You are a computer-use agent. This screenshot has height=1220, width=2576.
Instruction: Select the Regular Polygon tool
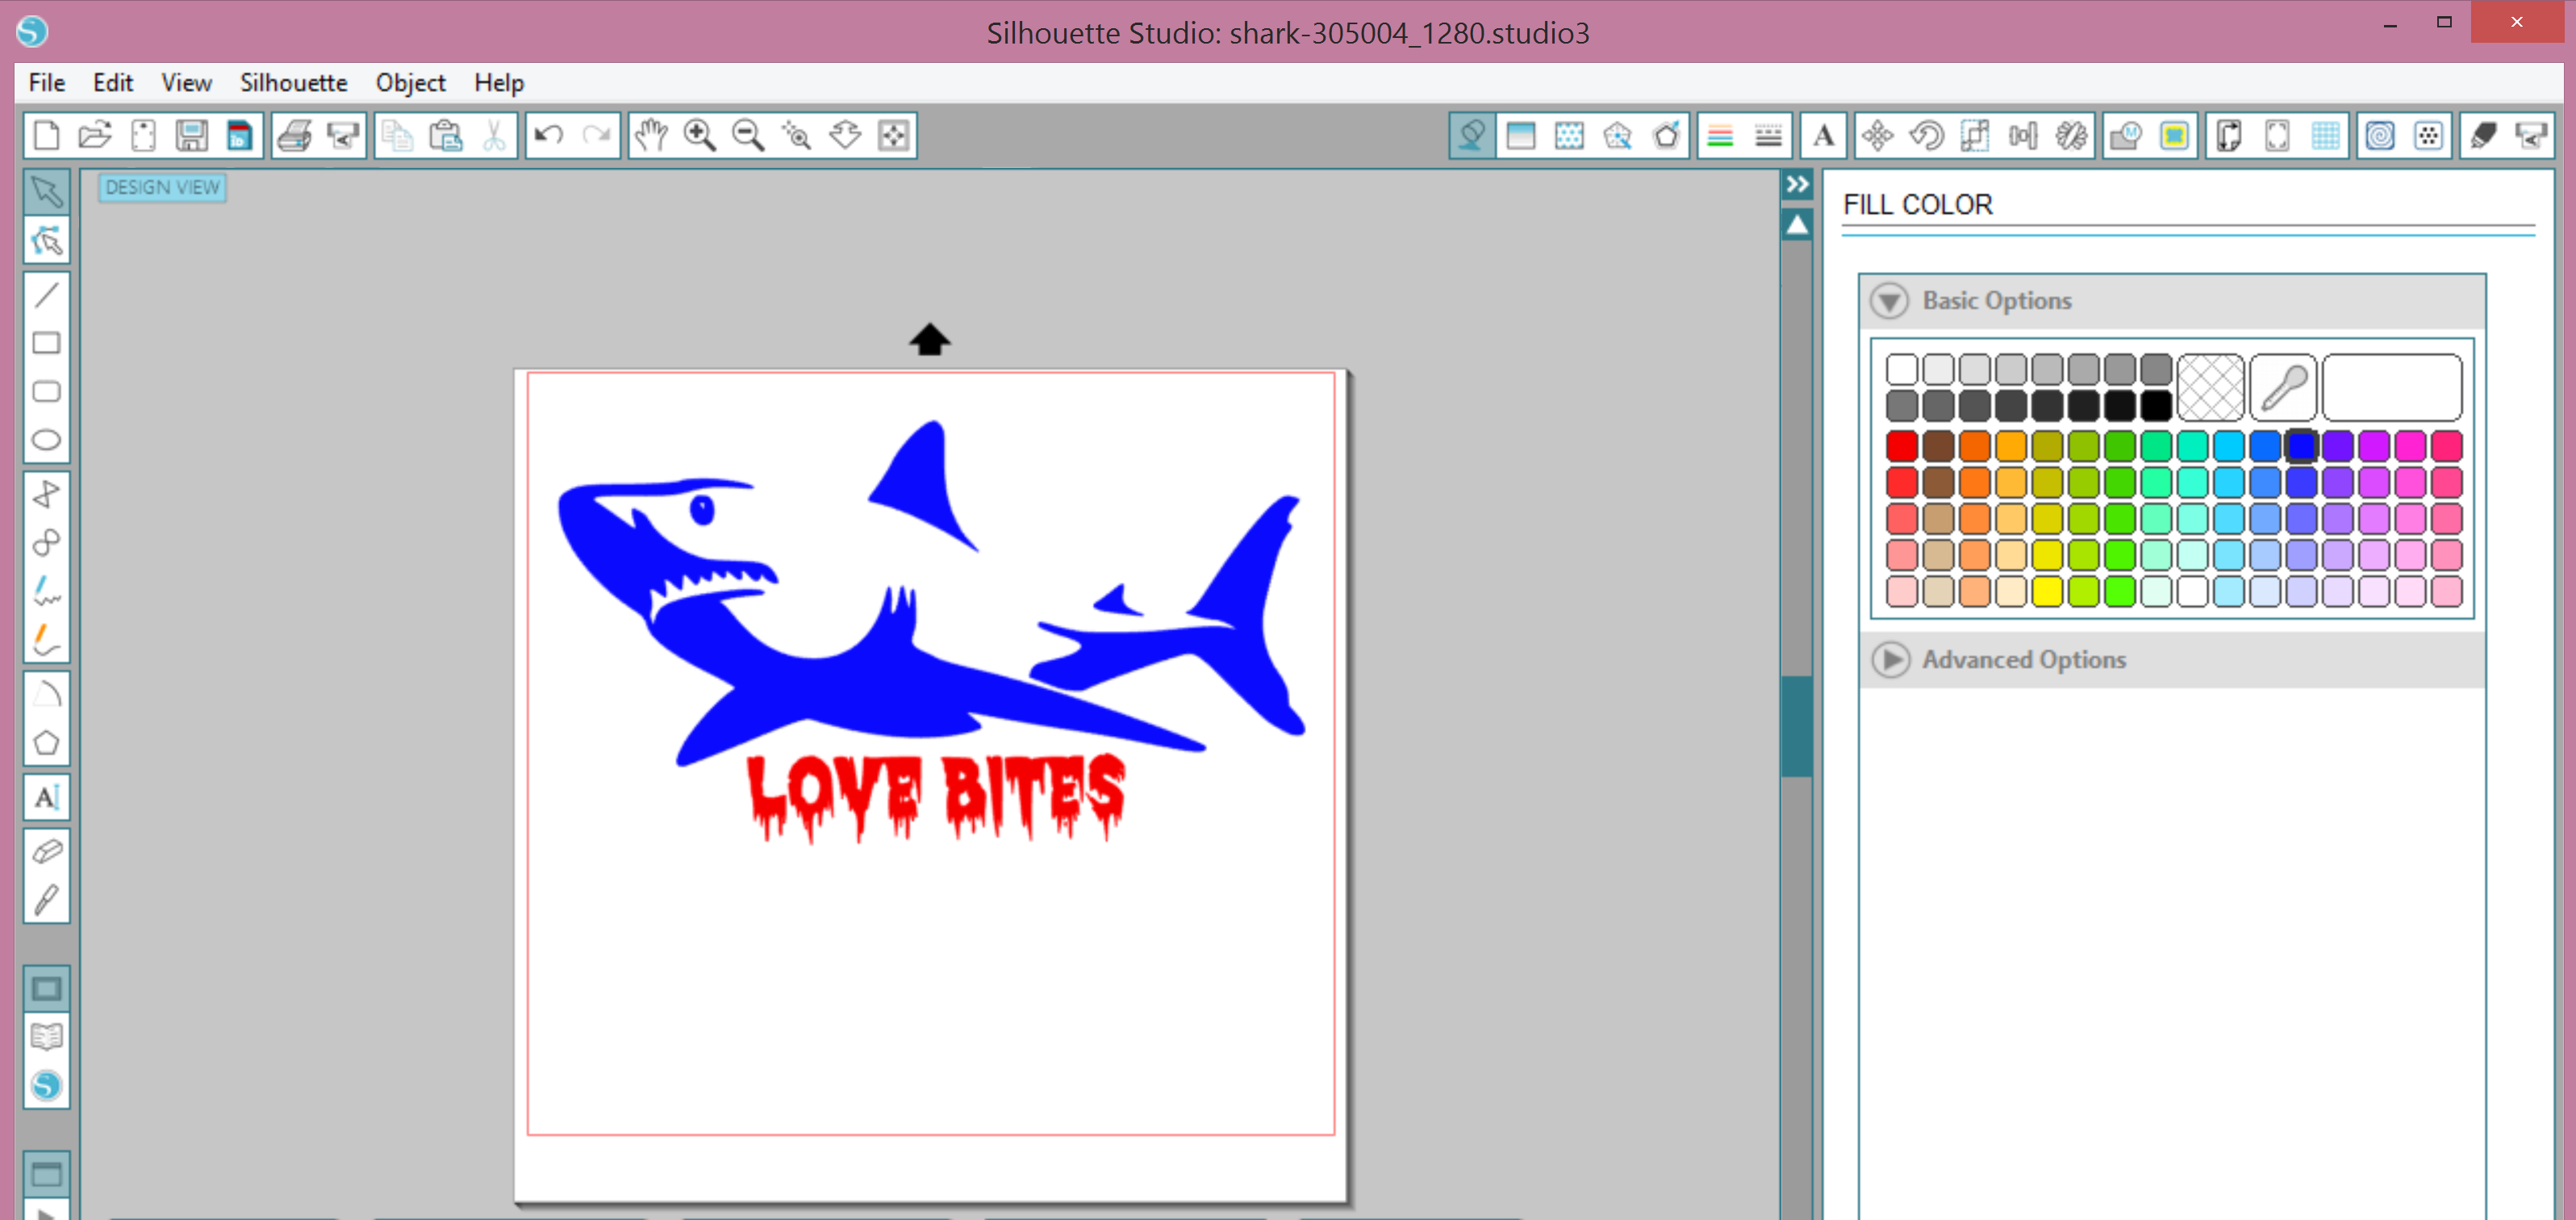coord(46,742)
